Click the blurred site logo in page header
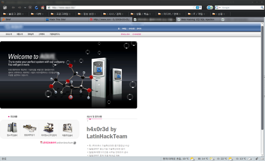Screen dimensions: 265x161 [14, 26]
